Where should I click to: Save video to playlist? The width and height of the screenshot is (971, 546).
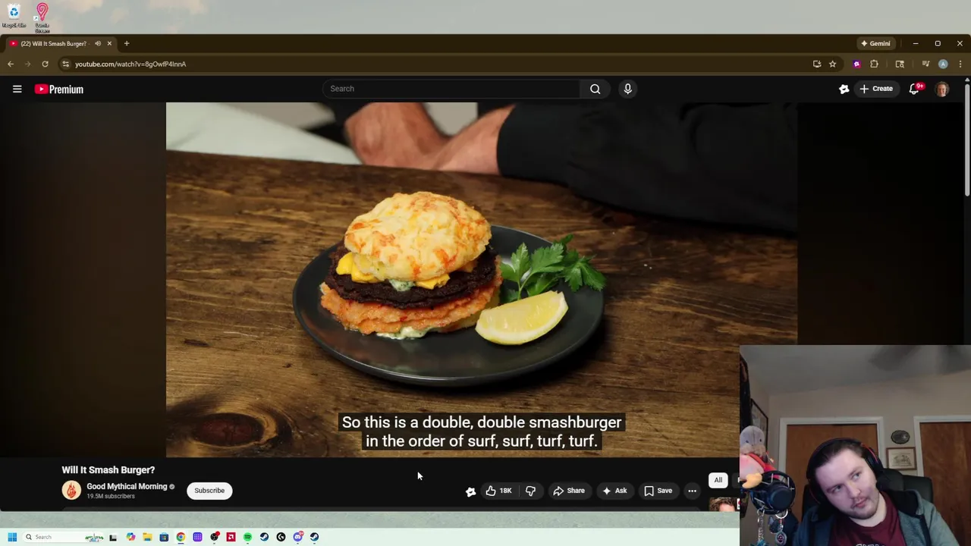point(658,491)
